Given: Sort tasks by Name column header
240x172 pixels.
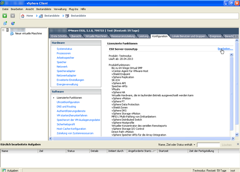Looking at the screenshot, I should pos(19,151).
